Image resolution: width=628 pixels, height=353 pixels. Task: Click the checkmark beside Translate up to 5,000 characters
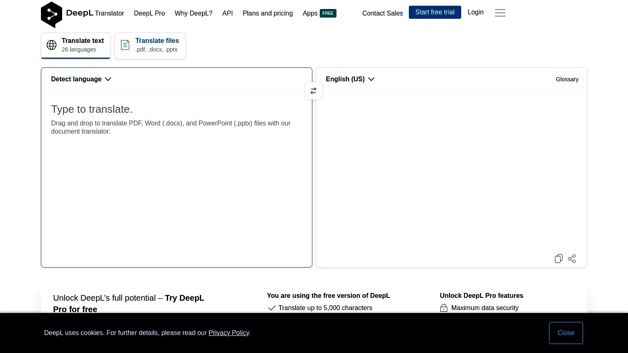[271, 308]
